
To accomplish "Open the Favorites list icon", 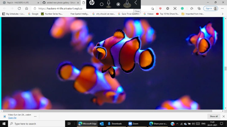I will tap(192, 8).
